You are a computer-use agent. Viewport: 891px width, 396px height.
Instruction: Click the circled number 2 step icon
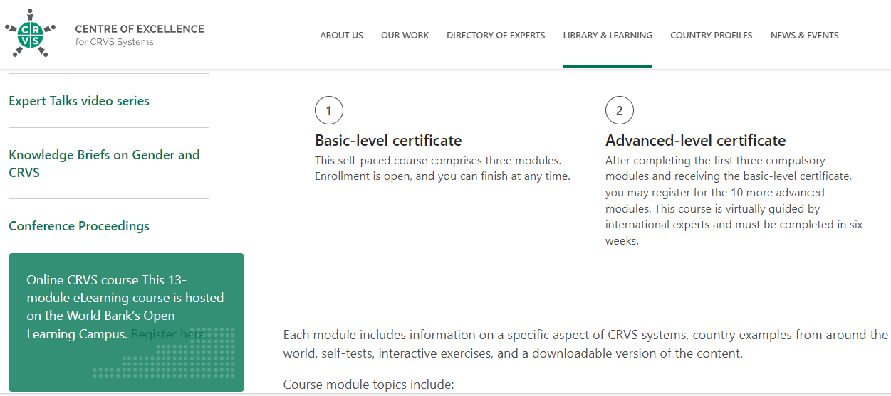[x=619, y=111]
